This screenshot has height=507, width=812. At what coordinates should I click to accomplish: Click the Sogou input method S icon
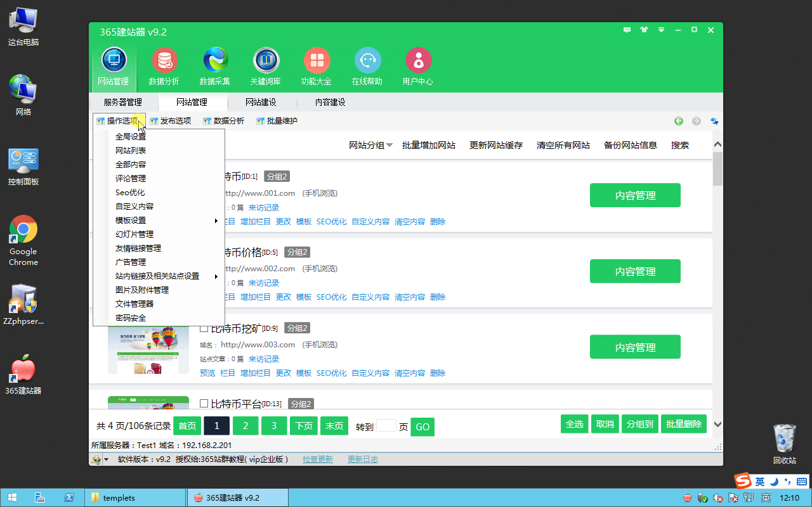743,481
